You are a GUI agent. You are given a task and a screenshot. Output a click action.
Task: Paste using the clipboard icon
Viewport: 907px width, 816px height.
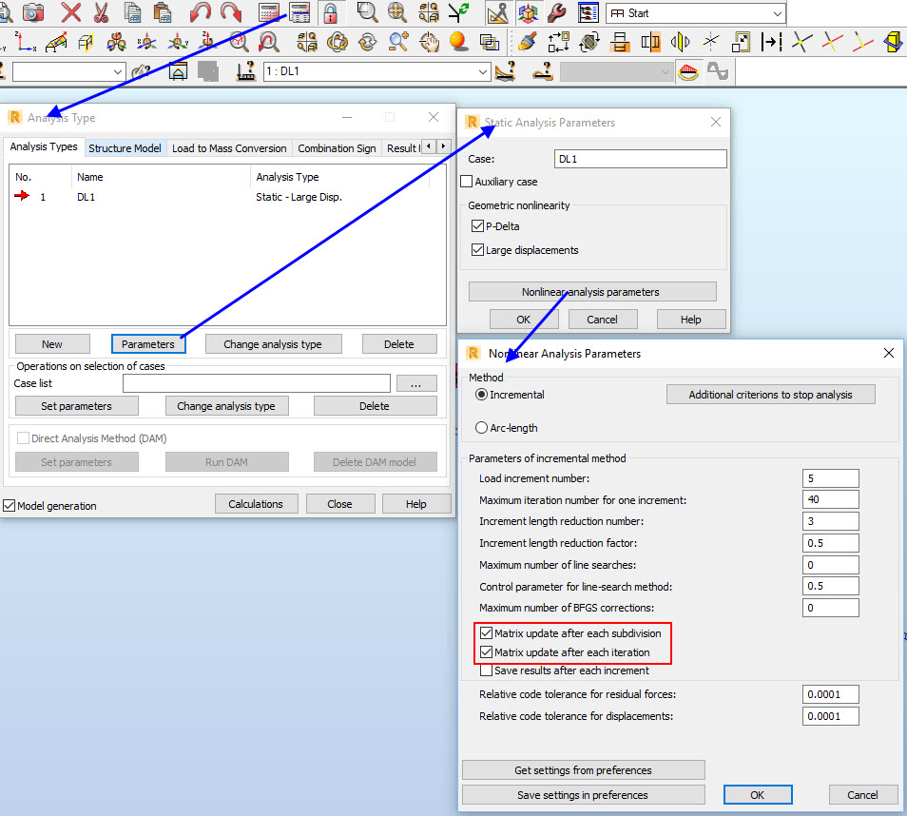[x=164, y=12]
